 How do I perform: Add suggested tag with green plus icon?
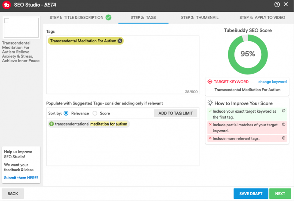(x=51, y=124)
